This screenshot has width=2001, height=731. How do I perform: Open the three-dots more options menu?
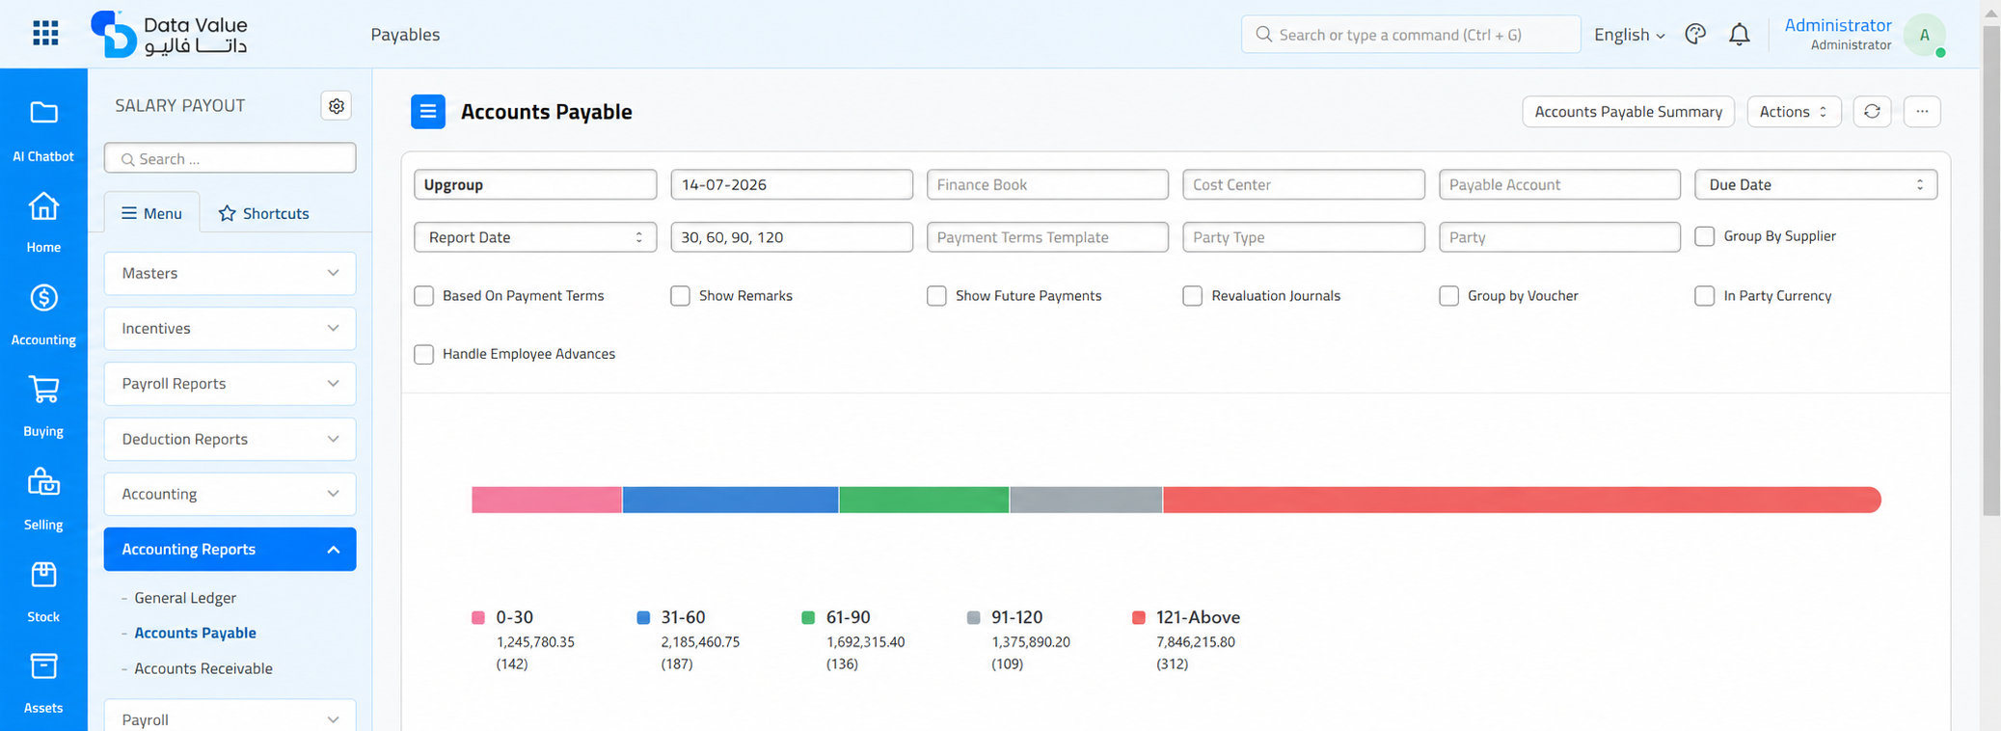[x=1922, y=112]
